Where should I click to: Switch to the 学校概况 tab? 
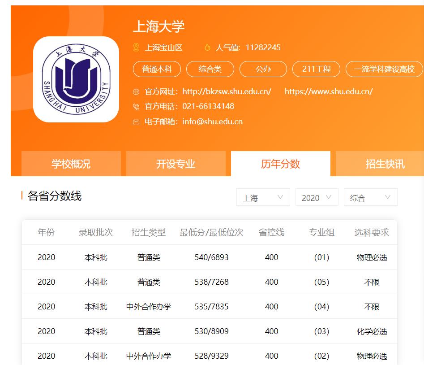(x=71, y=164)
